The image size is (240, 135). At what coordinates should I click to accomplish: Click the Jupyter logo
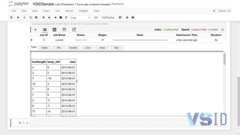coord(19,4)
